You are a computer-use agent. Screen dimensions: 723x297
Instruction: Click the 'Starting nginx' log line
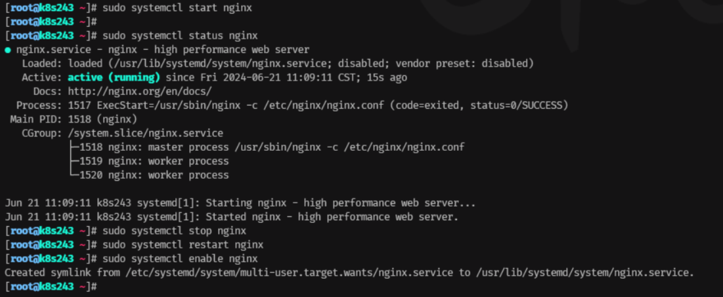point(240,203)
